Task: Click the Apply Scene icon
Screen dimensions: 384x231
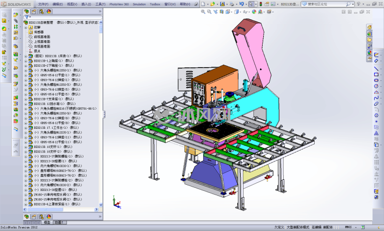Action: click(260, 12)
